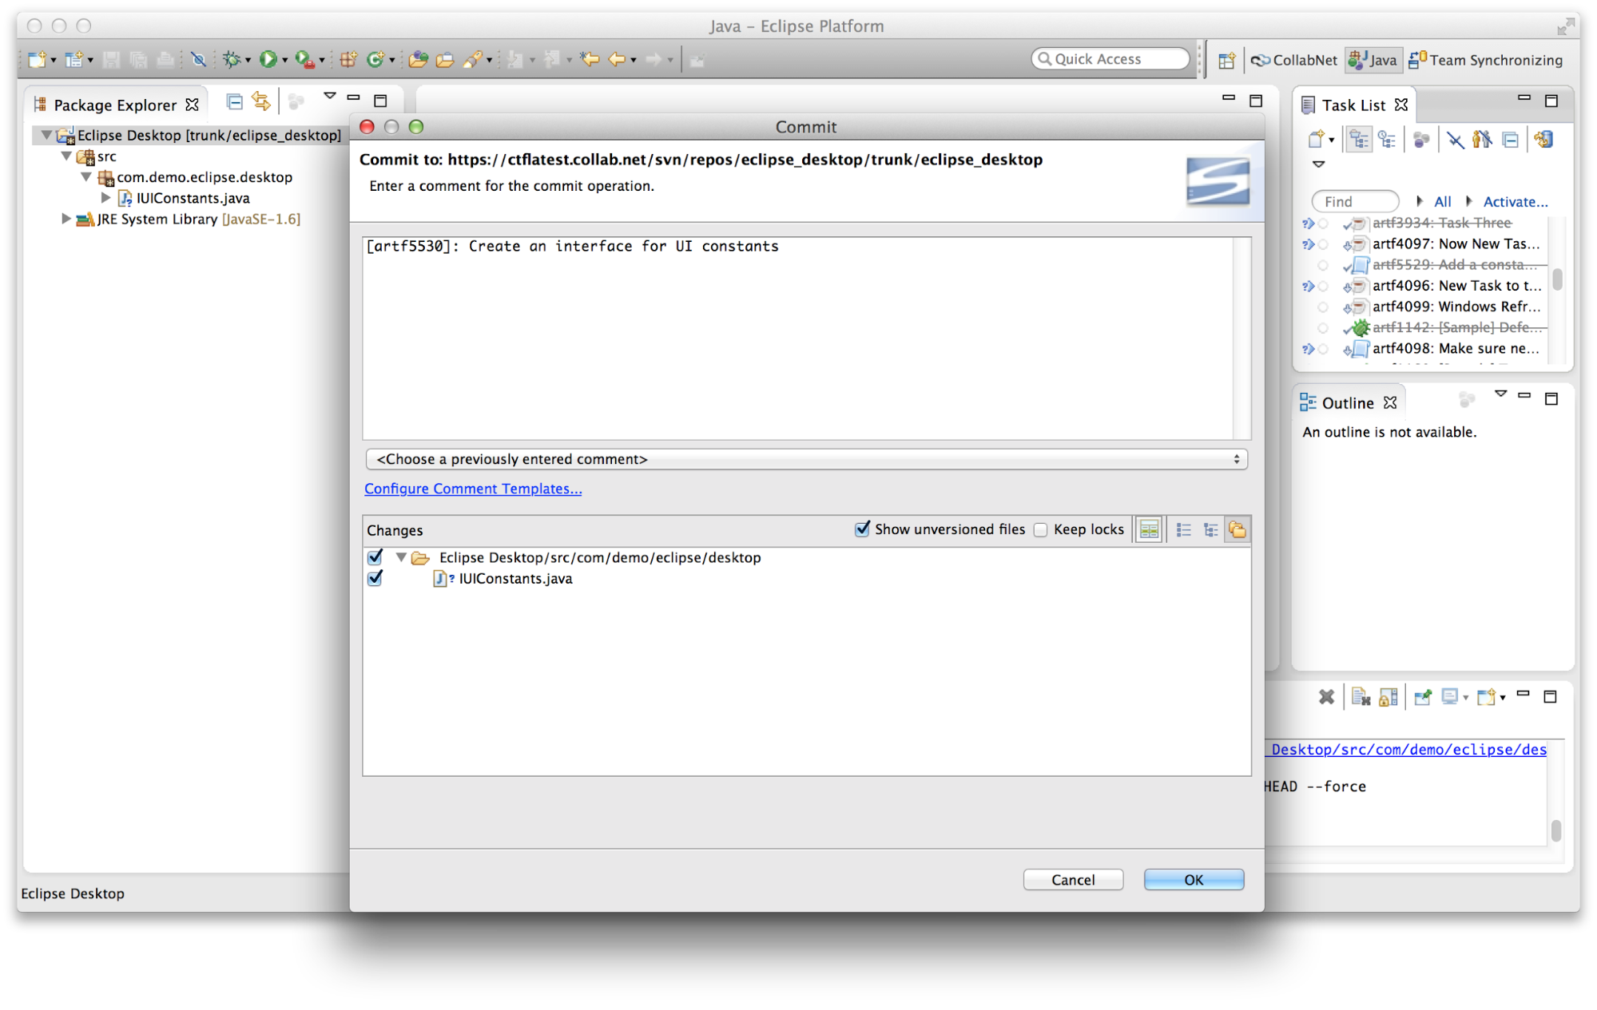Click New Task icon in Task List
The height and width of the screenshot is (1010, 1597).
point(1316,140)
